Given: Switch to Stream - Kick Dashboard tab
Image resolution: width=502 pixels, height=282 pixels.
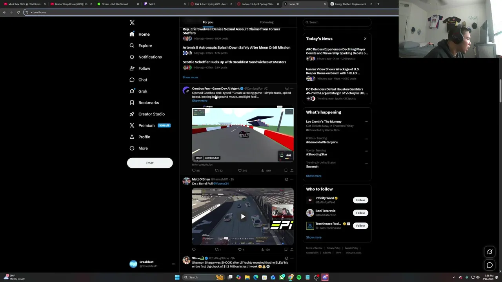Looking at the screenshot, I should [118, 4].
